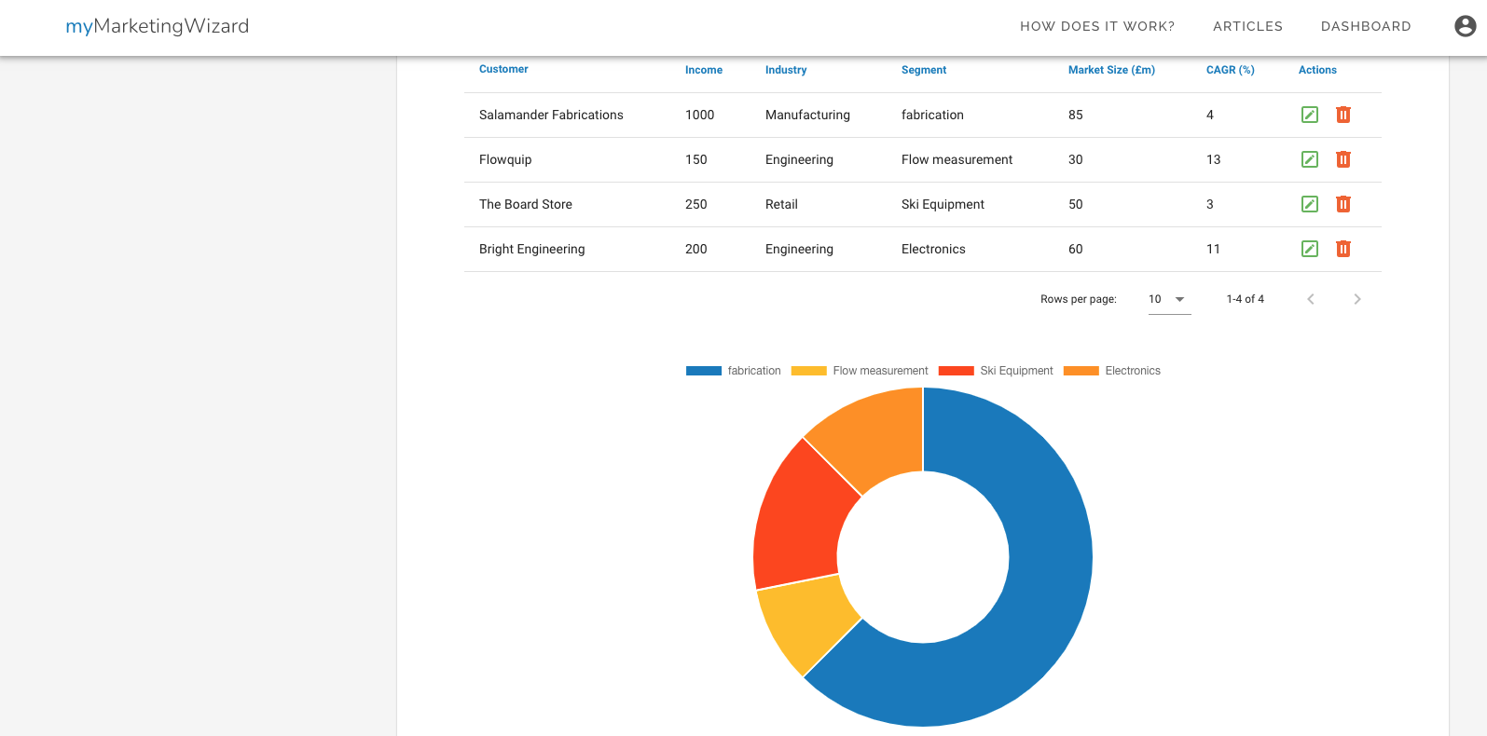Click the myMarketingWizard logo link

tap(158, 26)
